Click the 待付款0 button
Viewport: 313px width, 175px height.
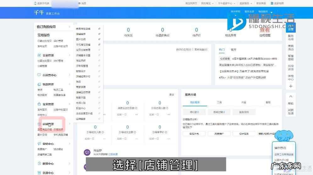pyautogui.click(x=194, y=112)
